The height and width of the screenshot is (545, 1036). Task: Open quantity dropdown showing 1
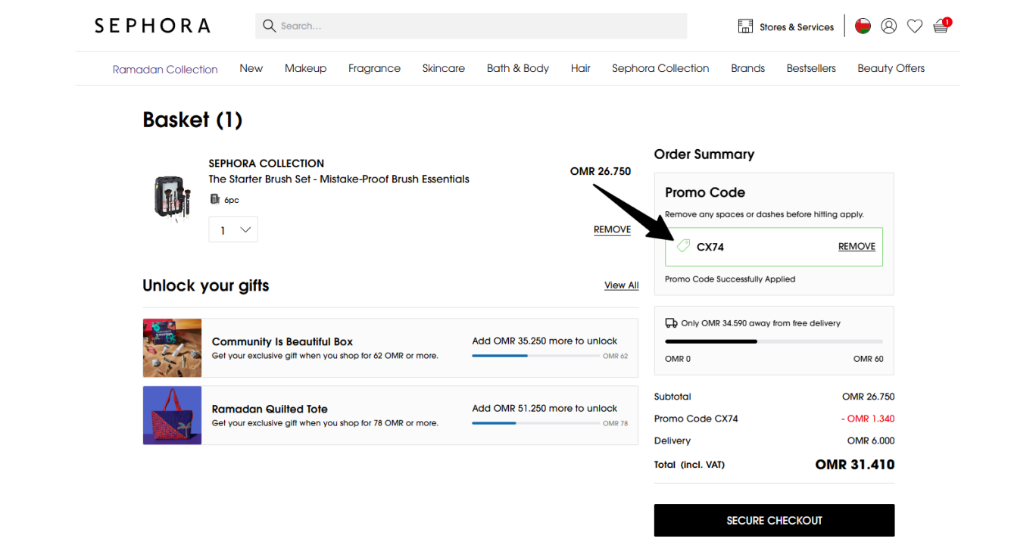click(233, 230)
